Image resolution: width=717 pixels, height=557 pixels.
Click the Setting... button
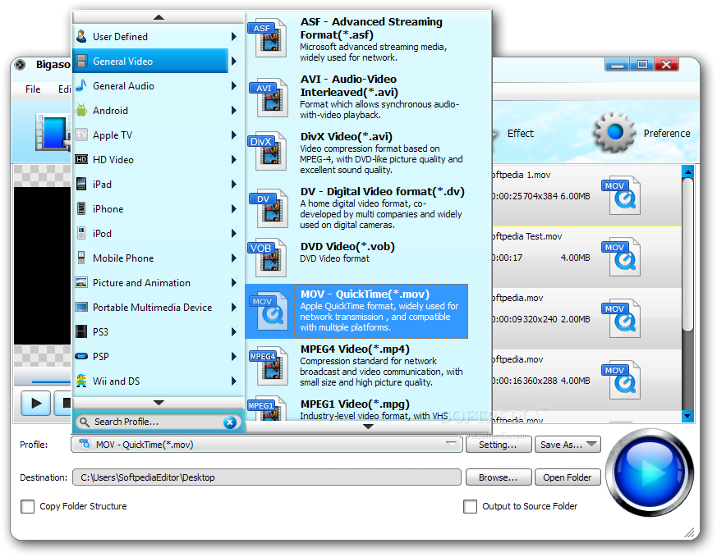(x=499, y=445)
